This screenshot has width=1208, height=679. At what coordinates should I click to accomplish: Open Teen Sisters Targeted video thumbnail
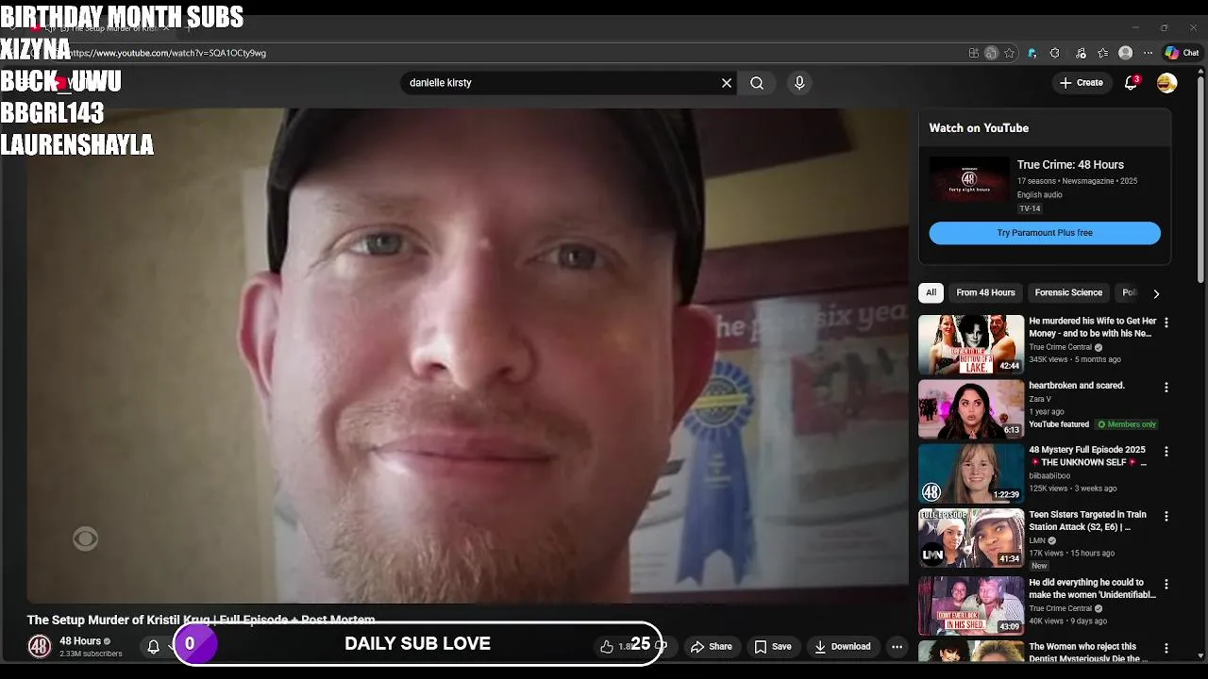971,538
